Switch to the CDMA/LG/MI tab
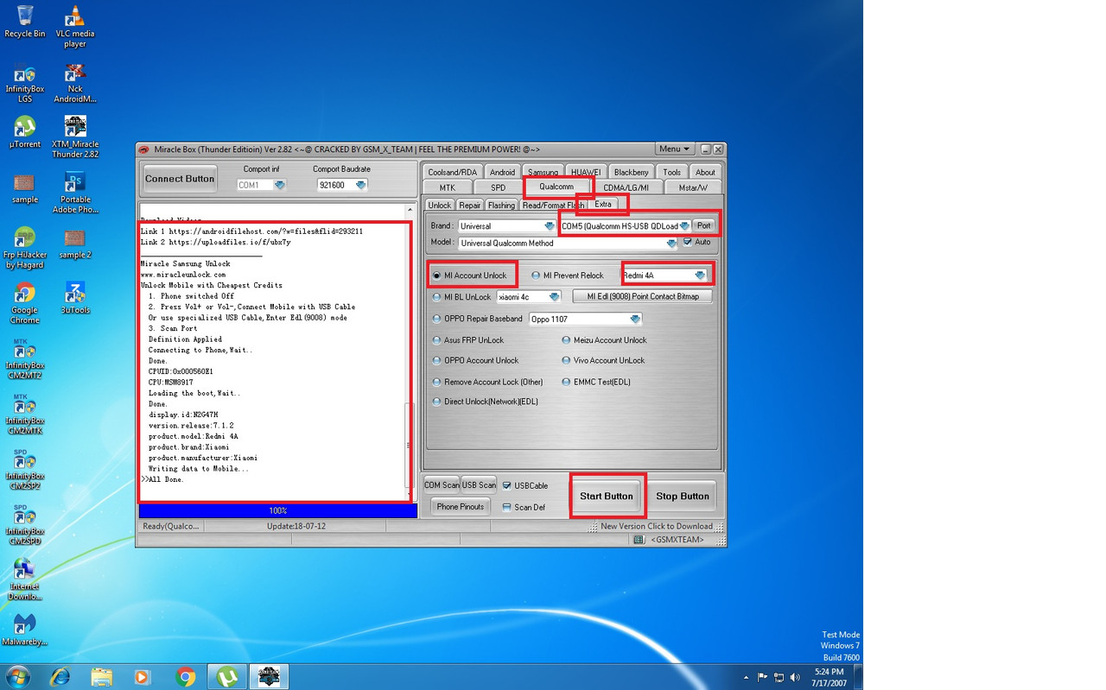 626,187
